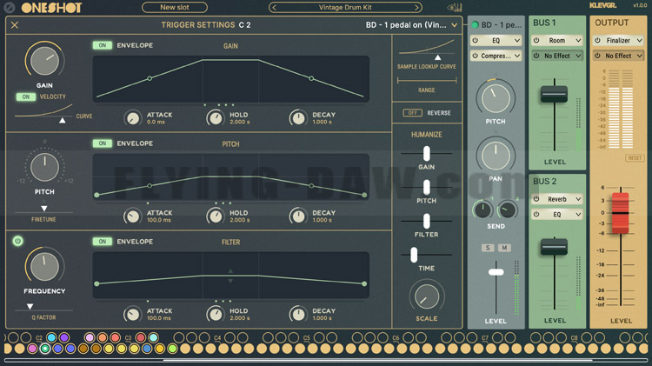Click the Humanize Time slider
Viewport: 652px width, 366px height.
(414, 255)
